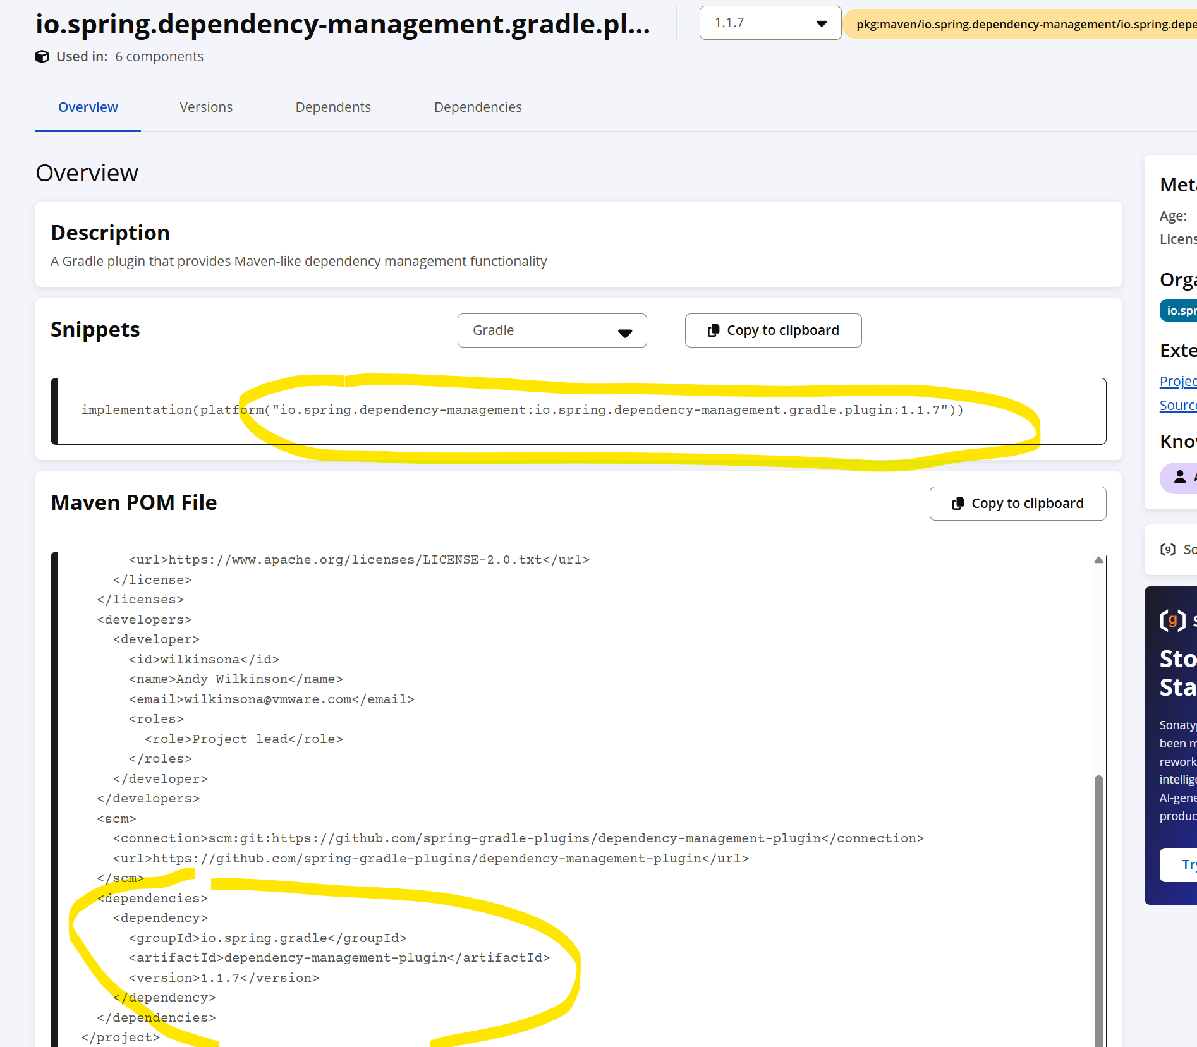Click the pkg:maven package URL badge
This screenshot has height=1047, width=1197.
[1020, 24]
